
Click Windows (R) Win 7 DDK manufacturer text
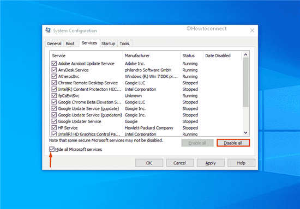pyautogui.click(x=151, y=76)
